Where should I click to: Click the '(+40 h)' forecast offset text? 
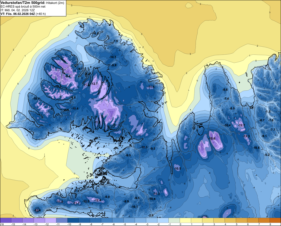coord(41,14)
